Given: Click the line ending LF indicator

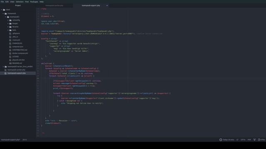Looking at the screenshot, I should (x=237, y=140).
